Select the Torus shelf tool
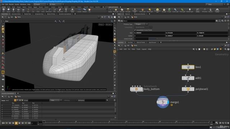The image size is (230, 129). tap(18, 10)
